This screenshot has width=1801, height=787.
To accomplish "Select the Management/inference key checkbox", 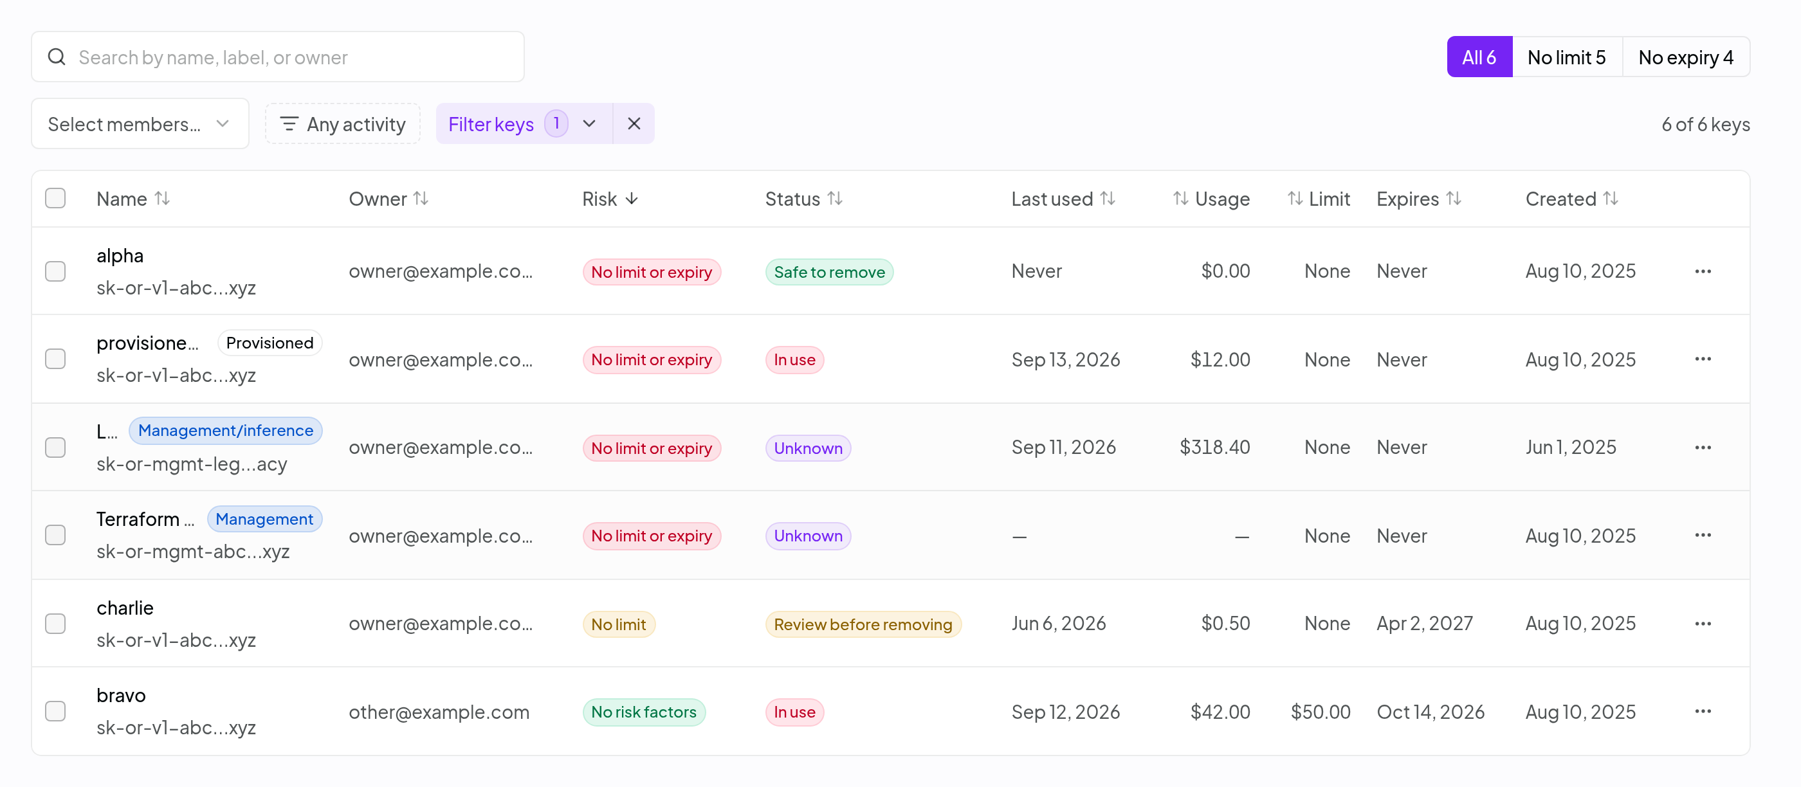I will click(x=55, y=448).
